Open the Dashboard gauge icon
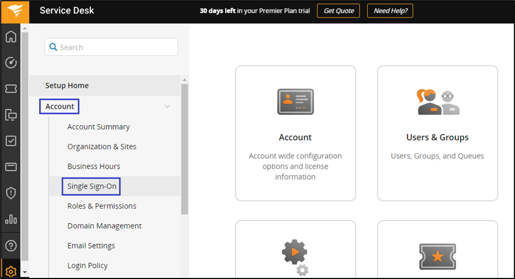Viewport: 515px width, 279px height. click(11, 63)
